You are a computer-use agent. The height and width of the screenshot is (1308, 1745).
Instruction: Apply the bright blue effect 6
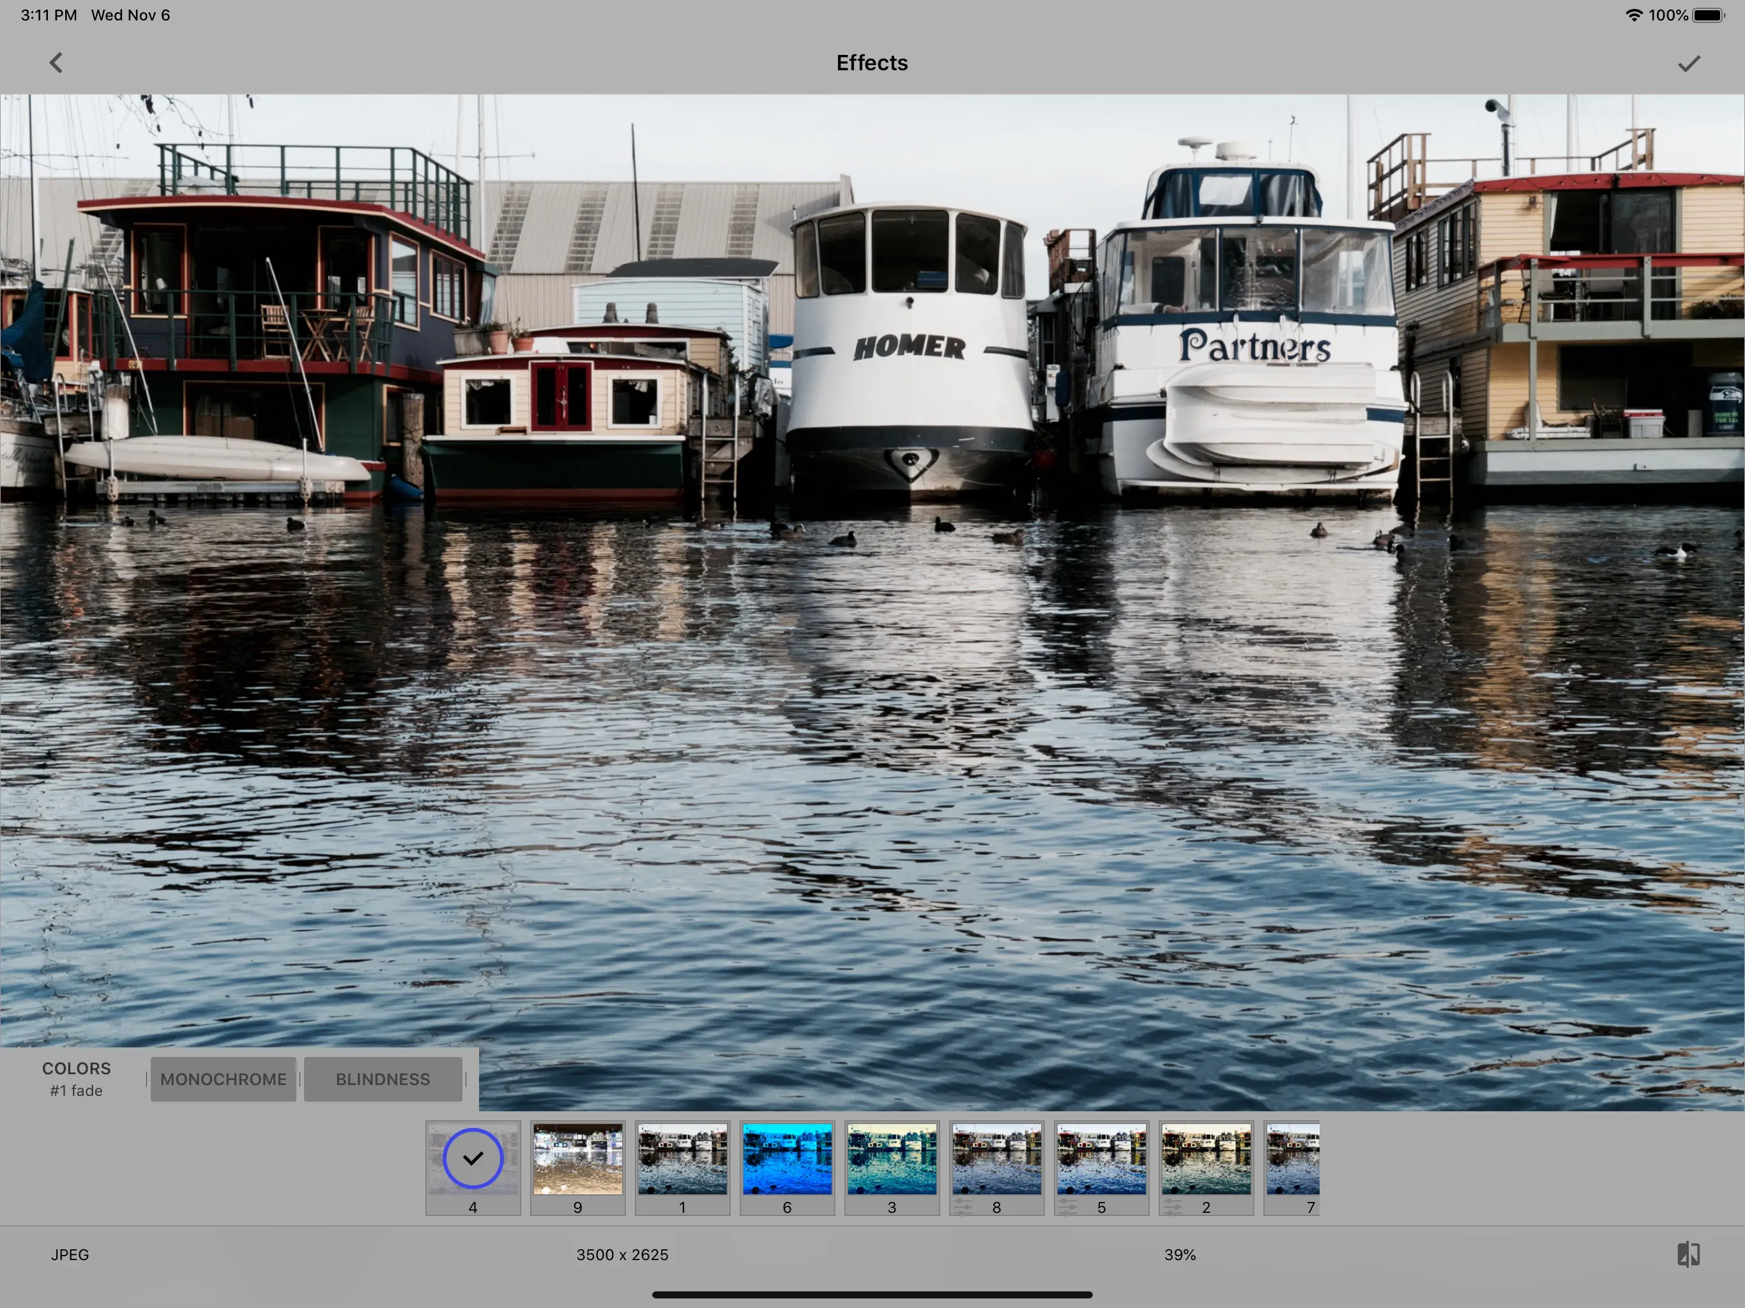tap(786, 1160)
